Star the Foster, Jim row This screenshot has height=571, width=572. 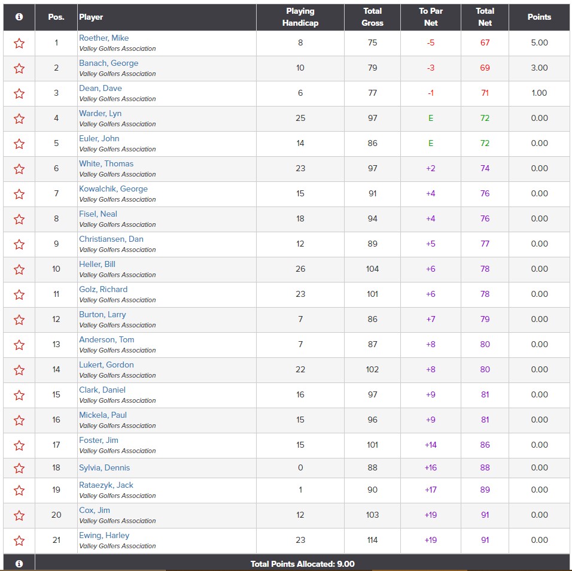pos(19,445)
